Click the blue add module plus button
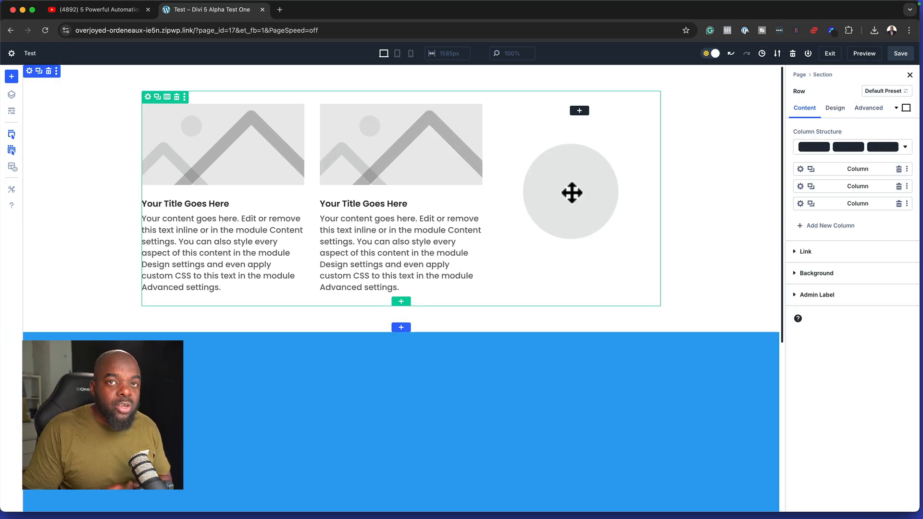Viewport: 923px width, 519px height. pyautogui.click(x=12, y=76)
